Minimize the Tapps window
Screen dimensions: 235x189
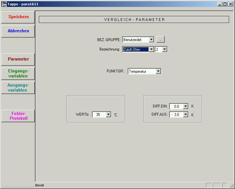[220, 4]
